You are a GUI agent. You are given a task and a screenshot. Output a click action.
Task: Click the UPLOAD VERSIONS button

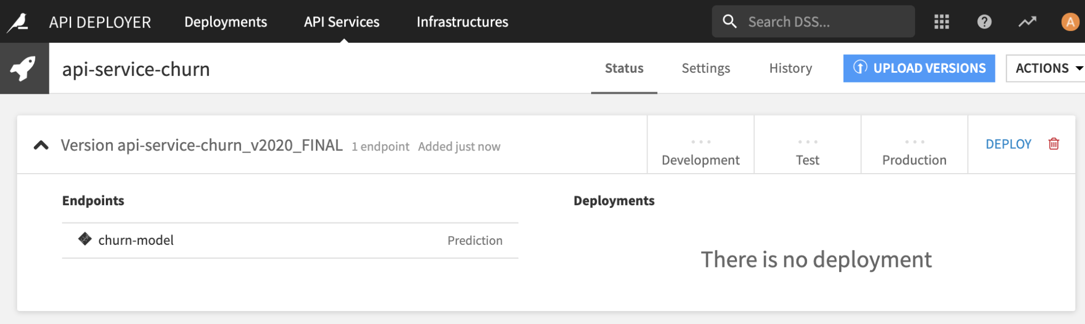pos(918,68)
